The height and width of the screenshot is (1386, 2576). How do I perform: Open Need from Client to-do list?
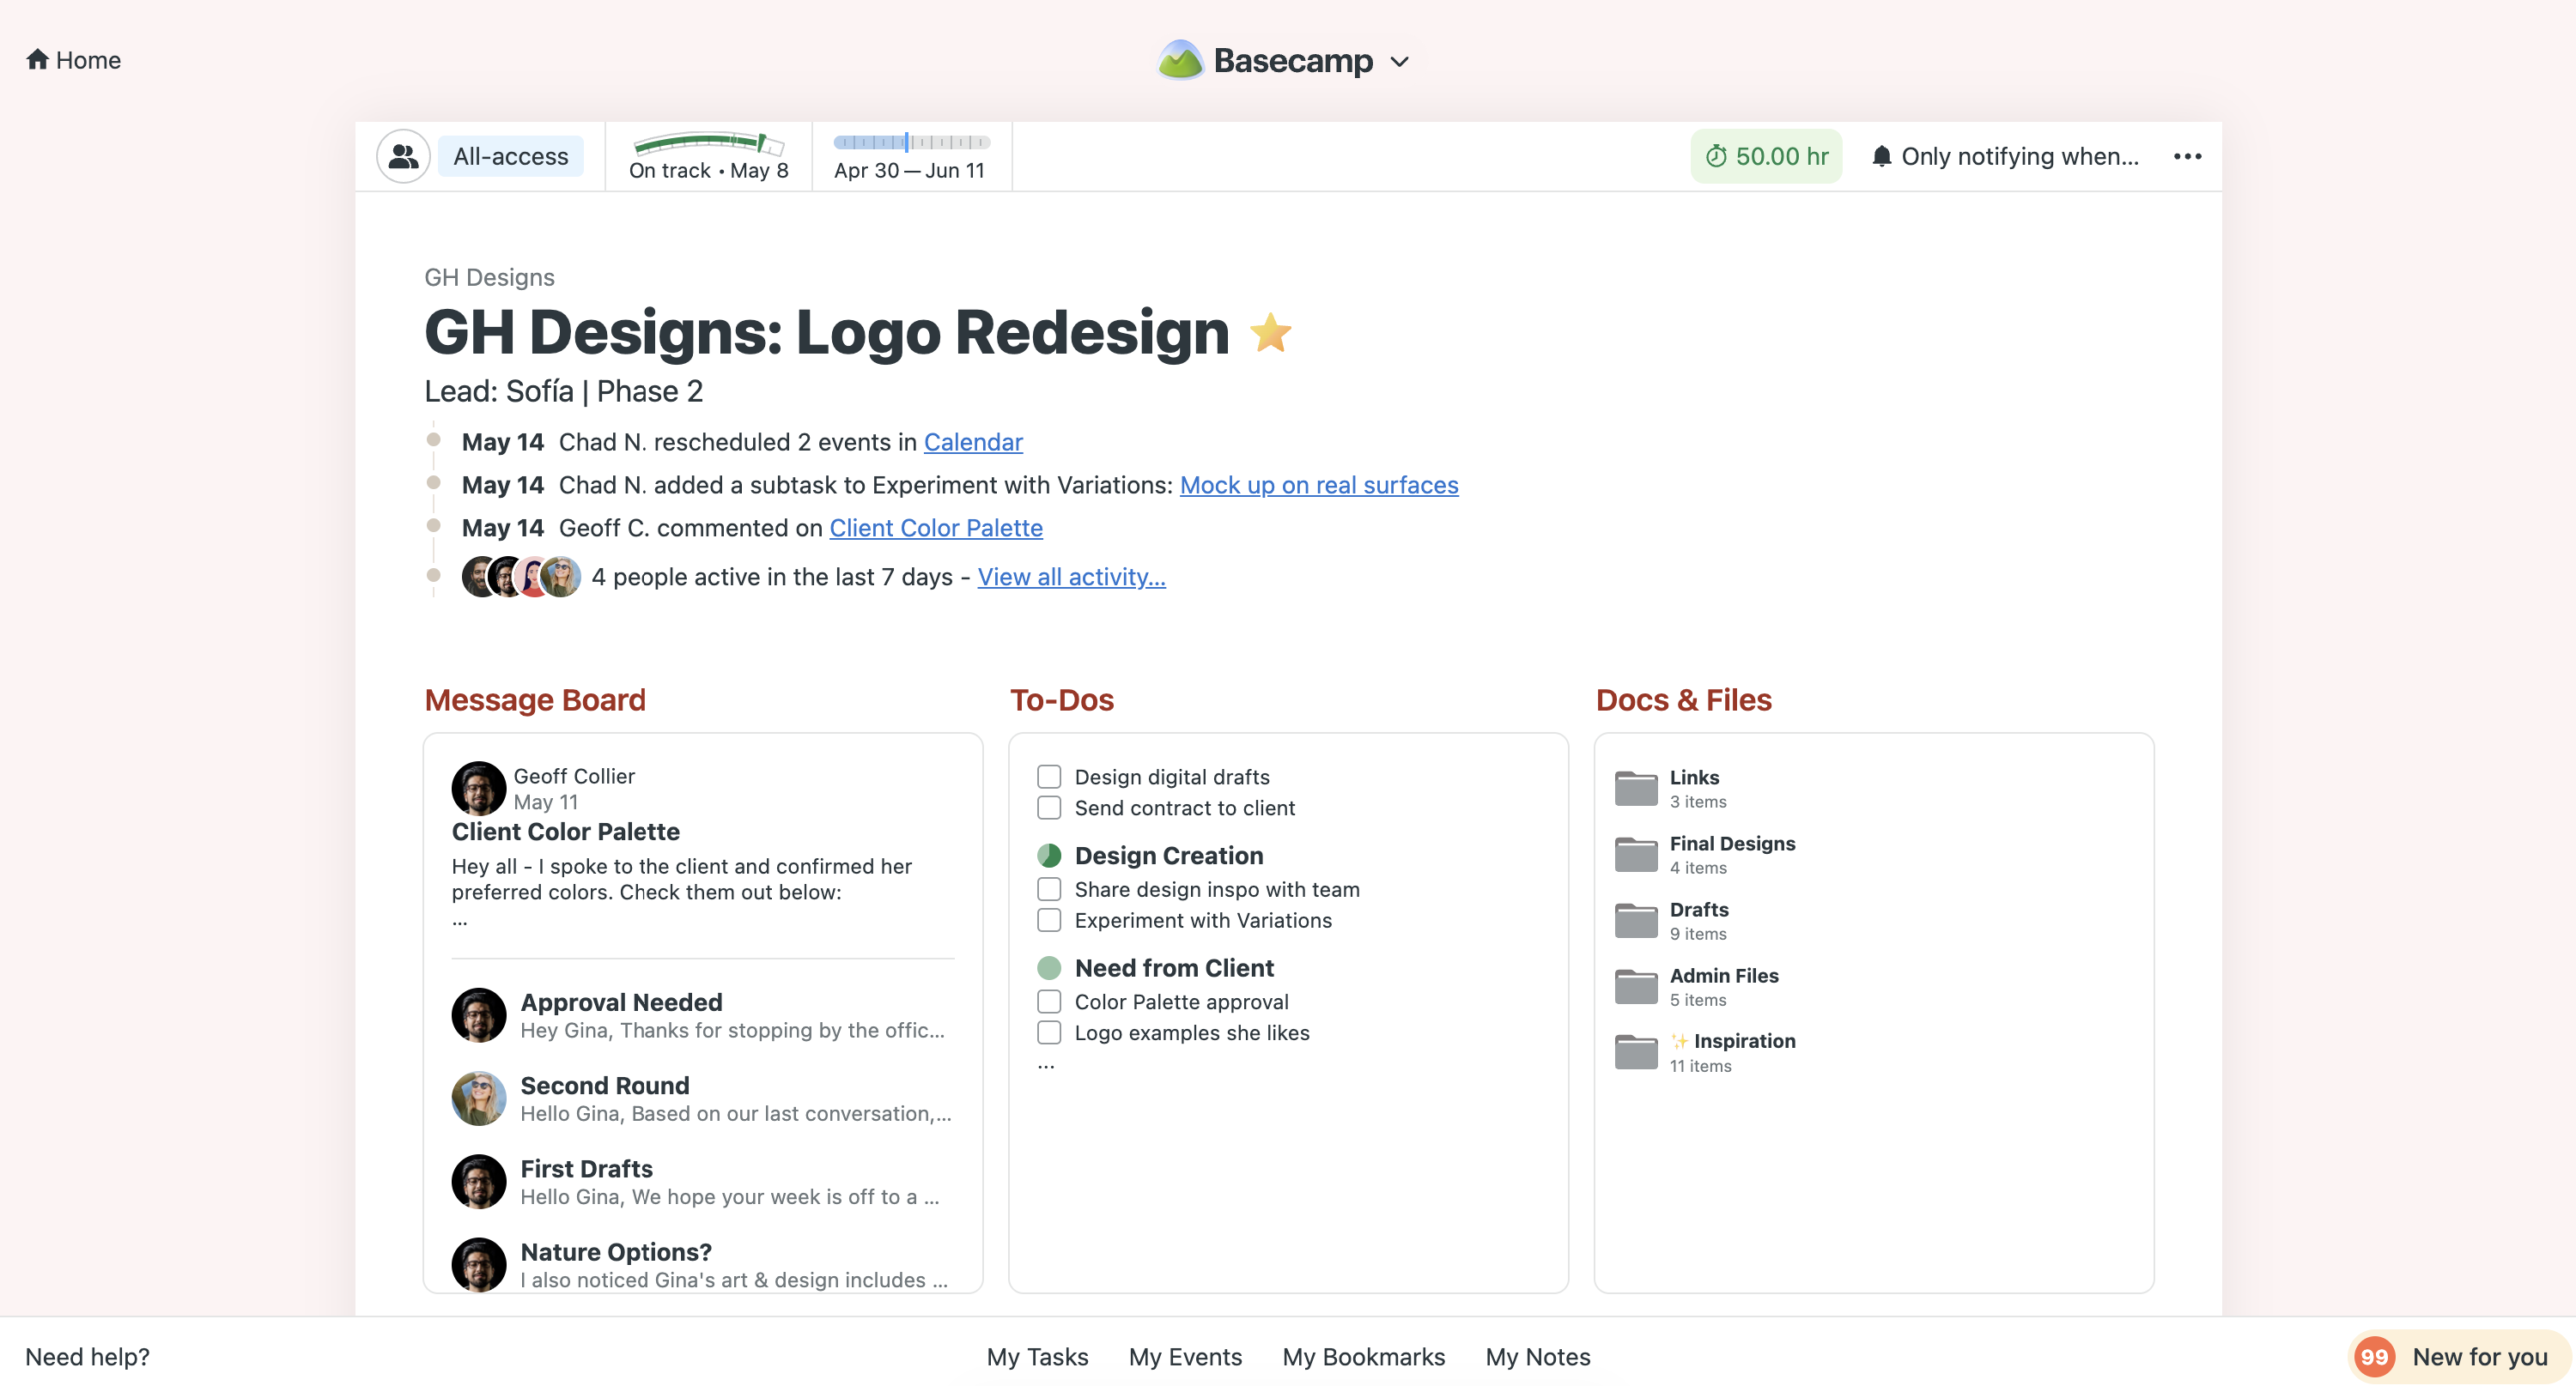tap(1174, 967)
